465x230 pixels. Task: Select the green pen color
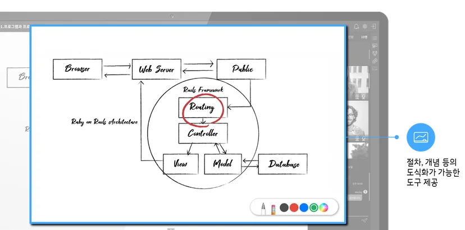pyautogui.click(x=314, y=208)
